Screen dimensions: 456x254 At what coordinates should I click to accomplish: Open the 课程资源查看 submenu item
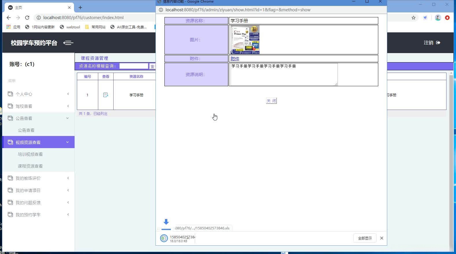30,166
